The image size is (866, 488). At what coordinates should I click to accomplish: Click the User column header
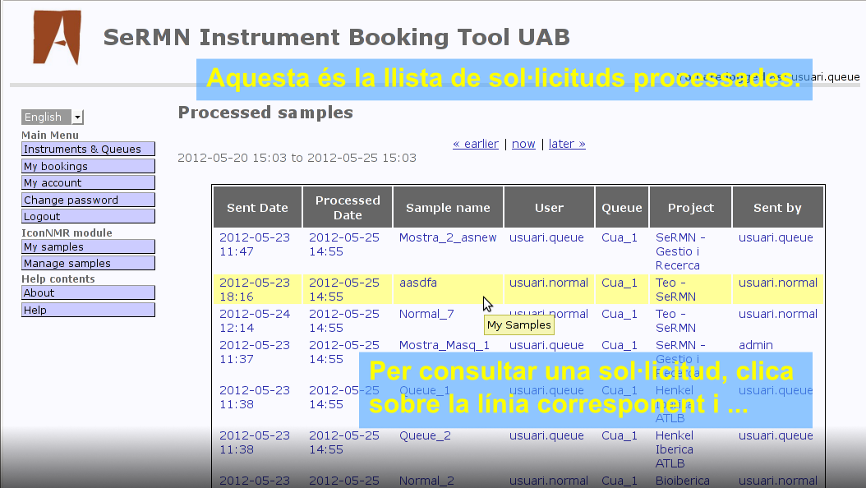click(x=549, y=208)
